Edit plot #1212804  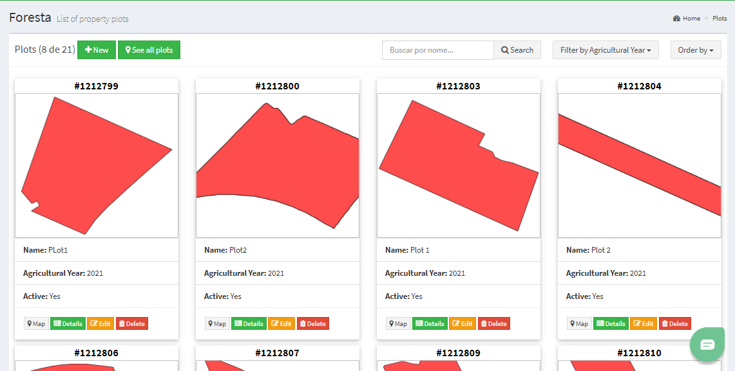point(643,324)
